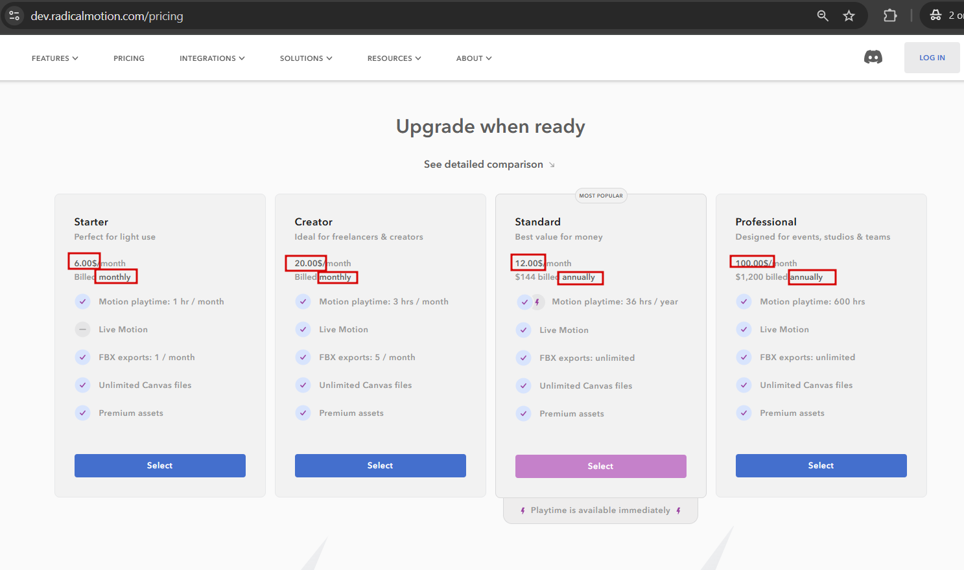This screenshot has height=570, width=964.
Task: Click the Standard plan title
Action: (x=538, y=222)
